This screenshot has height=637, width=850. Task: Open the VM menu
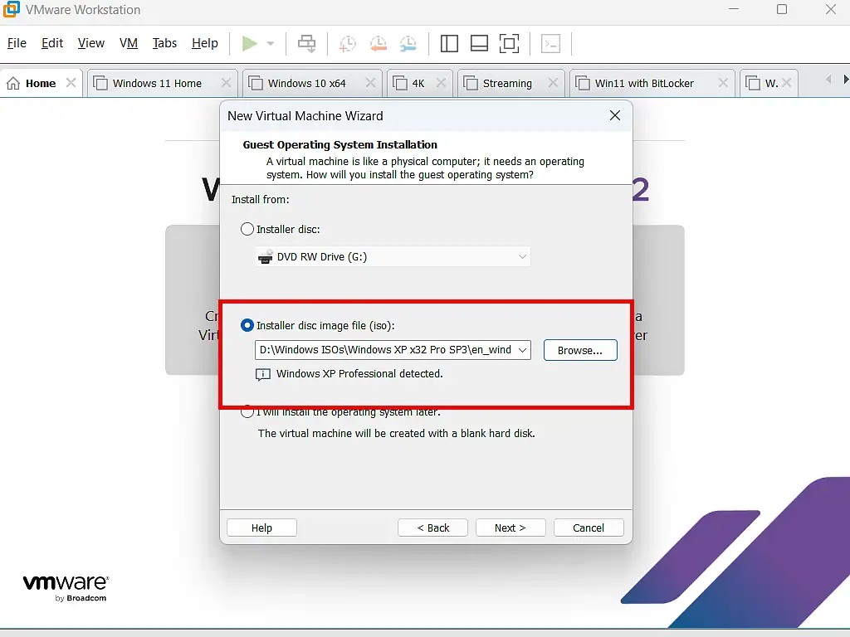pyautogui.click(x=129, y=43)
